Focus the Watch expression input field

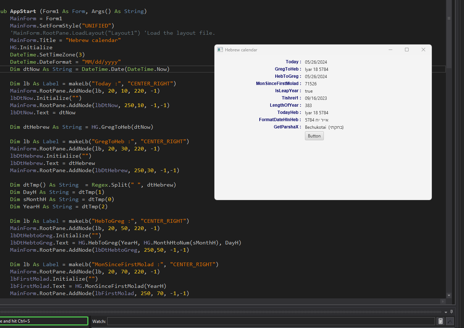[x=271, y=321]
